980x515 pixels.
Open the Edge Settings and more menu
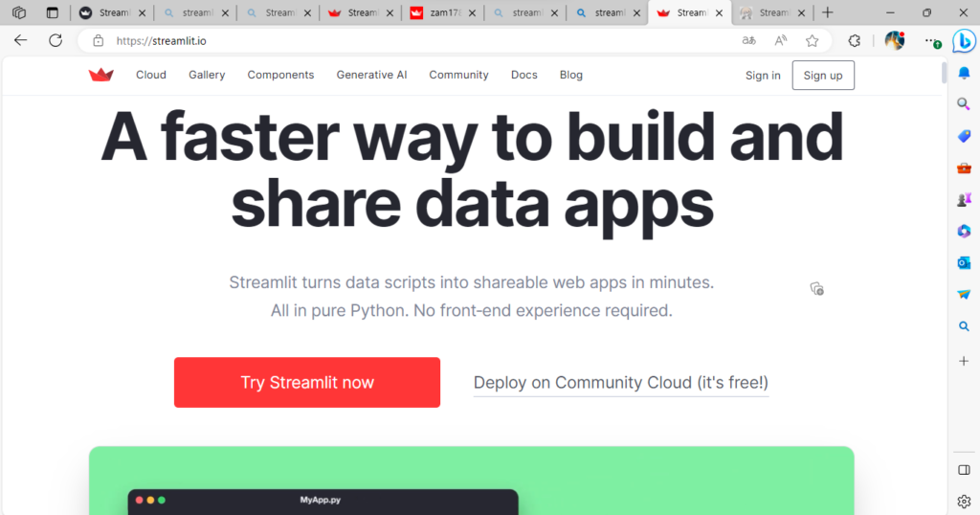[929, 41]
